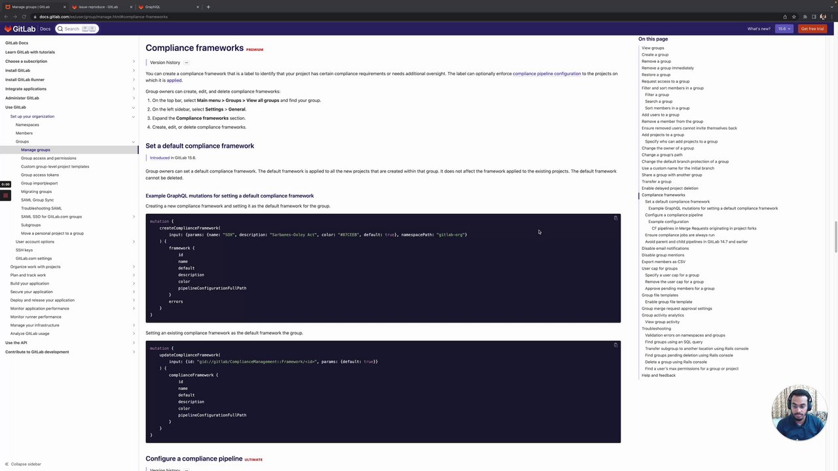This screenshot has height=471, width=838.
Task: Jump to Group activity analytics in TOC
Action: 663,315
